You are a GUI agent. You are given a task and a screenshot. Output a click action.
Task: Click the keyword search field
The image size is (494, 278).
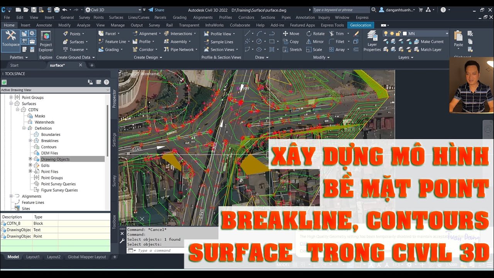[x=341, y=10]
